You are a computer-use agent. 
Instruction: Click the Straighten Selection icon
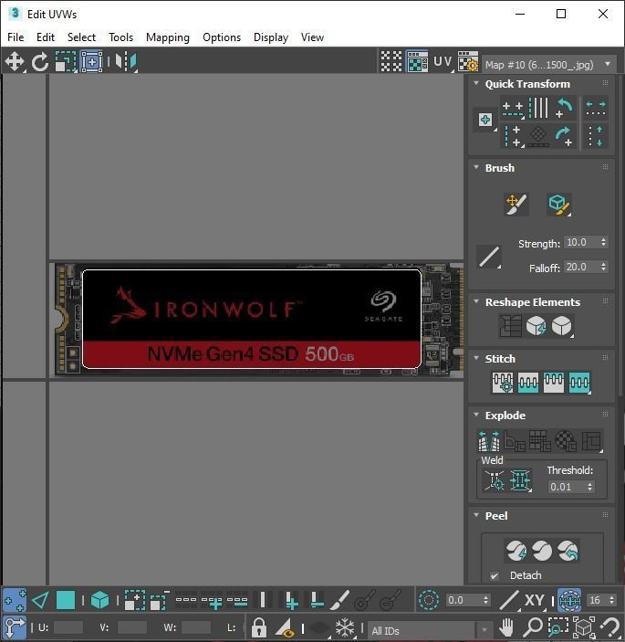[510, 326]
